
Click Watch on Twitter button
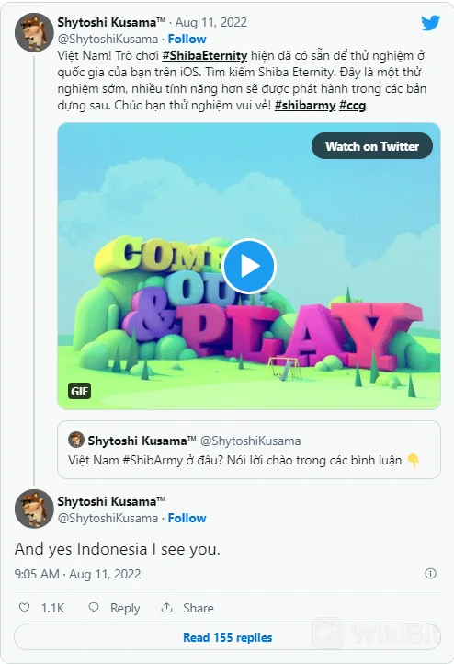(372, 146)
